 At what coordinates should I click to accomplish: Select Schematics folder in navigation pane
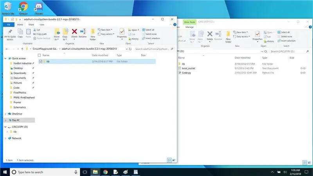click(19, 107)
